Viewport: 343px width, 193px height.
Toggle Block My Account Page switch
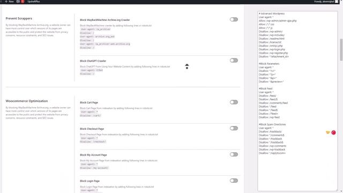pos(234,154)
